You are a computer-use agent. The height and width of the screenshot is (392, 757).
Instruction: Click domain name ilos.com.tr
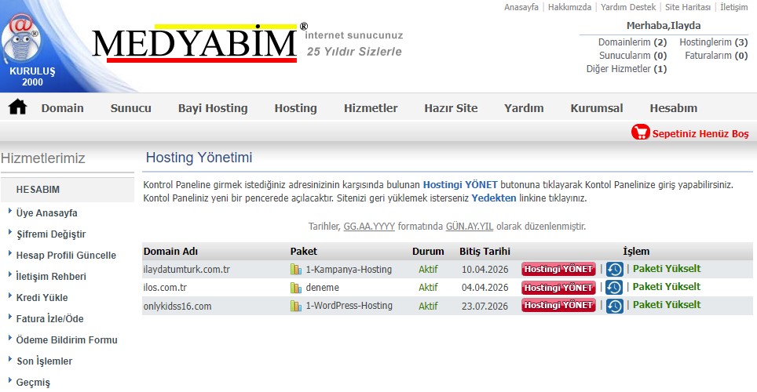(165, 288)
